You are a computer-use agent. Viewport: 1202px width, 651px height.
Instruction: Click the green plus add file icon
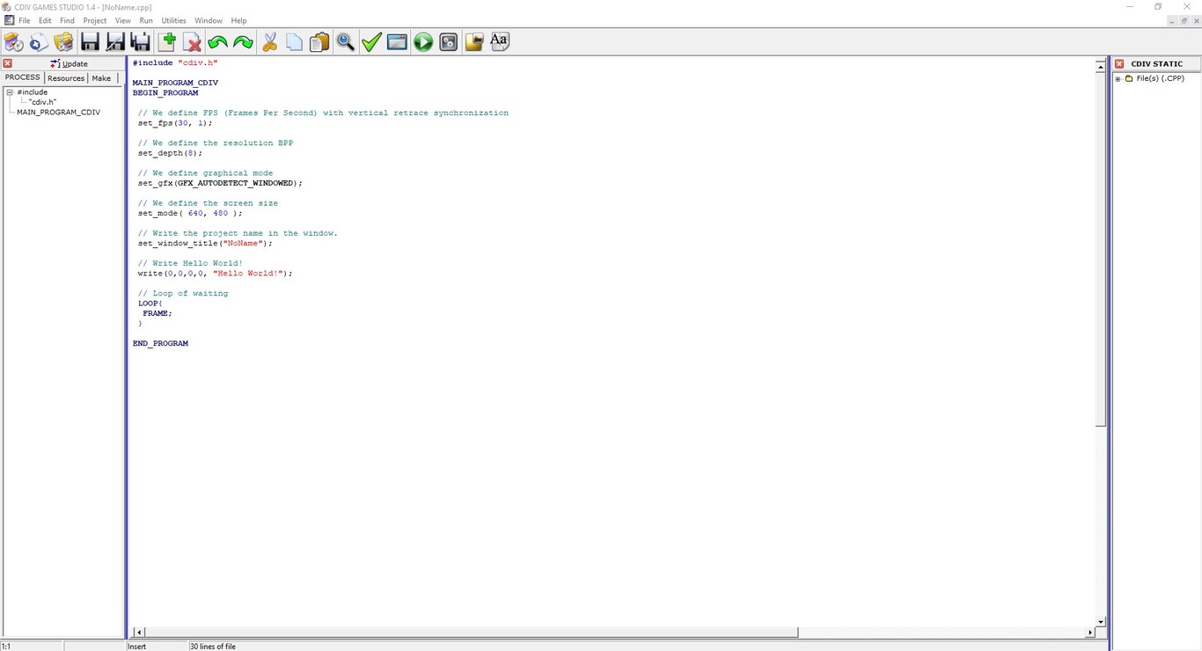[x=167, y=42]
